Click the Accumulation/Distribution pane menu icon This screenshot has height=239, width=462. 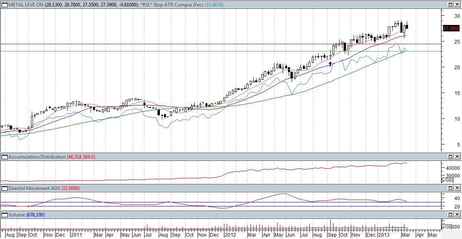coord(4,157)
